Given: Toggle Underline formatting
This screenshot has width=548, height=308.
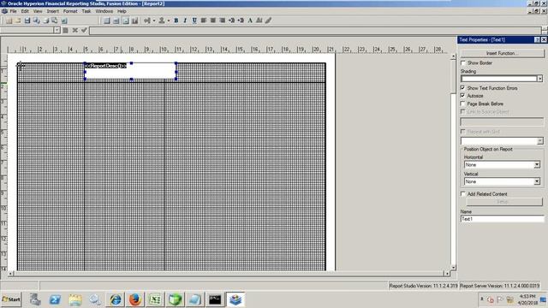Looking at the screenshot, I should (x=194, y=21).
